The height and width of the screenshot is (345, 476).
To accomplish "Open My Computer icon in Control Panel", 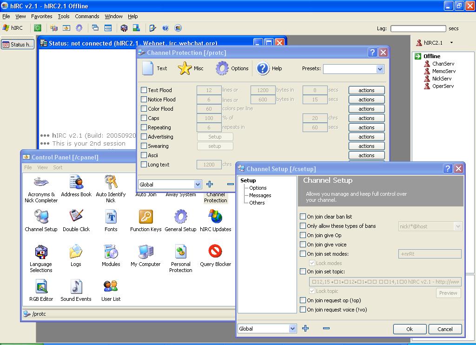I will point(145,252).
